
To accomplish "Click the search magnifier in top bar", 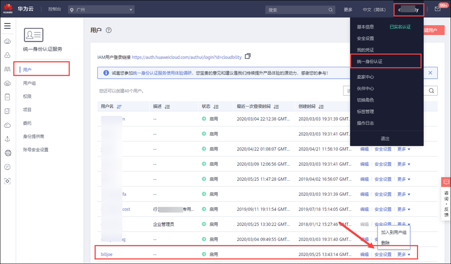I will pyautogui.click(x=331, y=9).
